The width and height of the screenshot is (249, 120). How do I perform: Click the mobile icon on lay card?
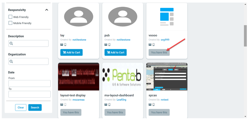coord(65,45)
